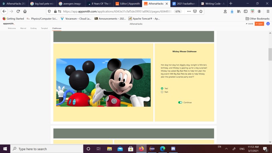This screenshot has height=153, width=272.
Task: Click the browser forward arrow
Action: pos(11,11)
